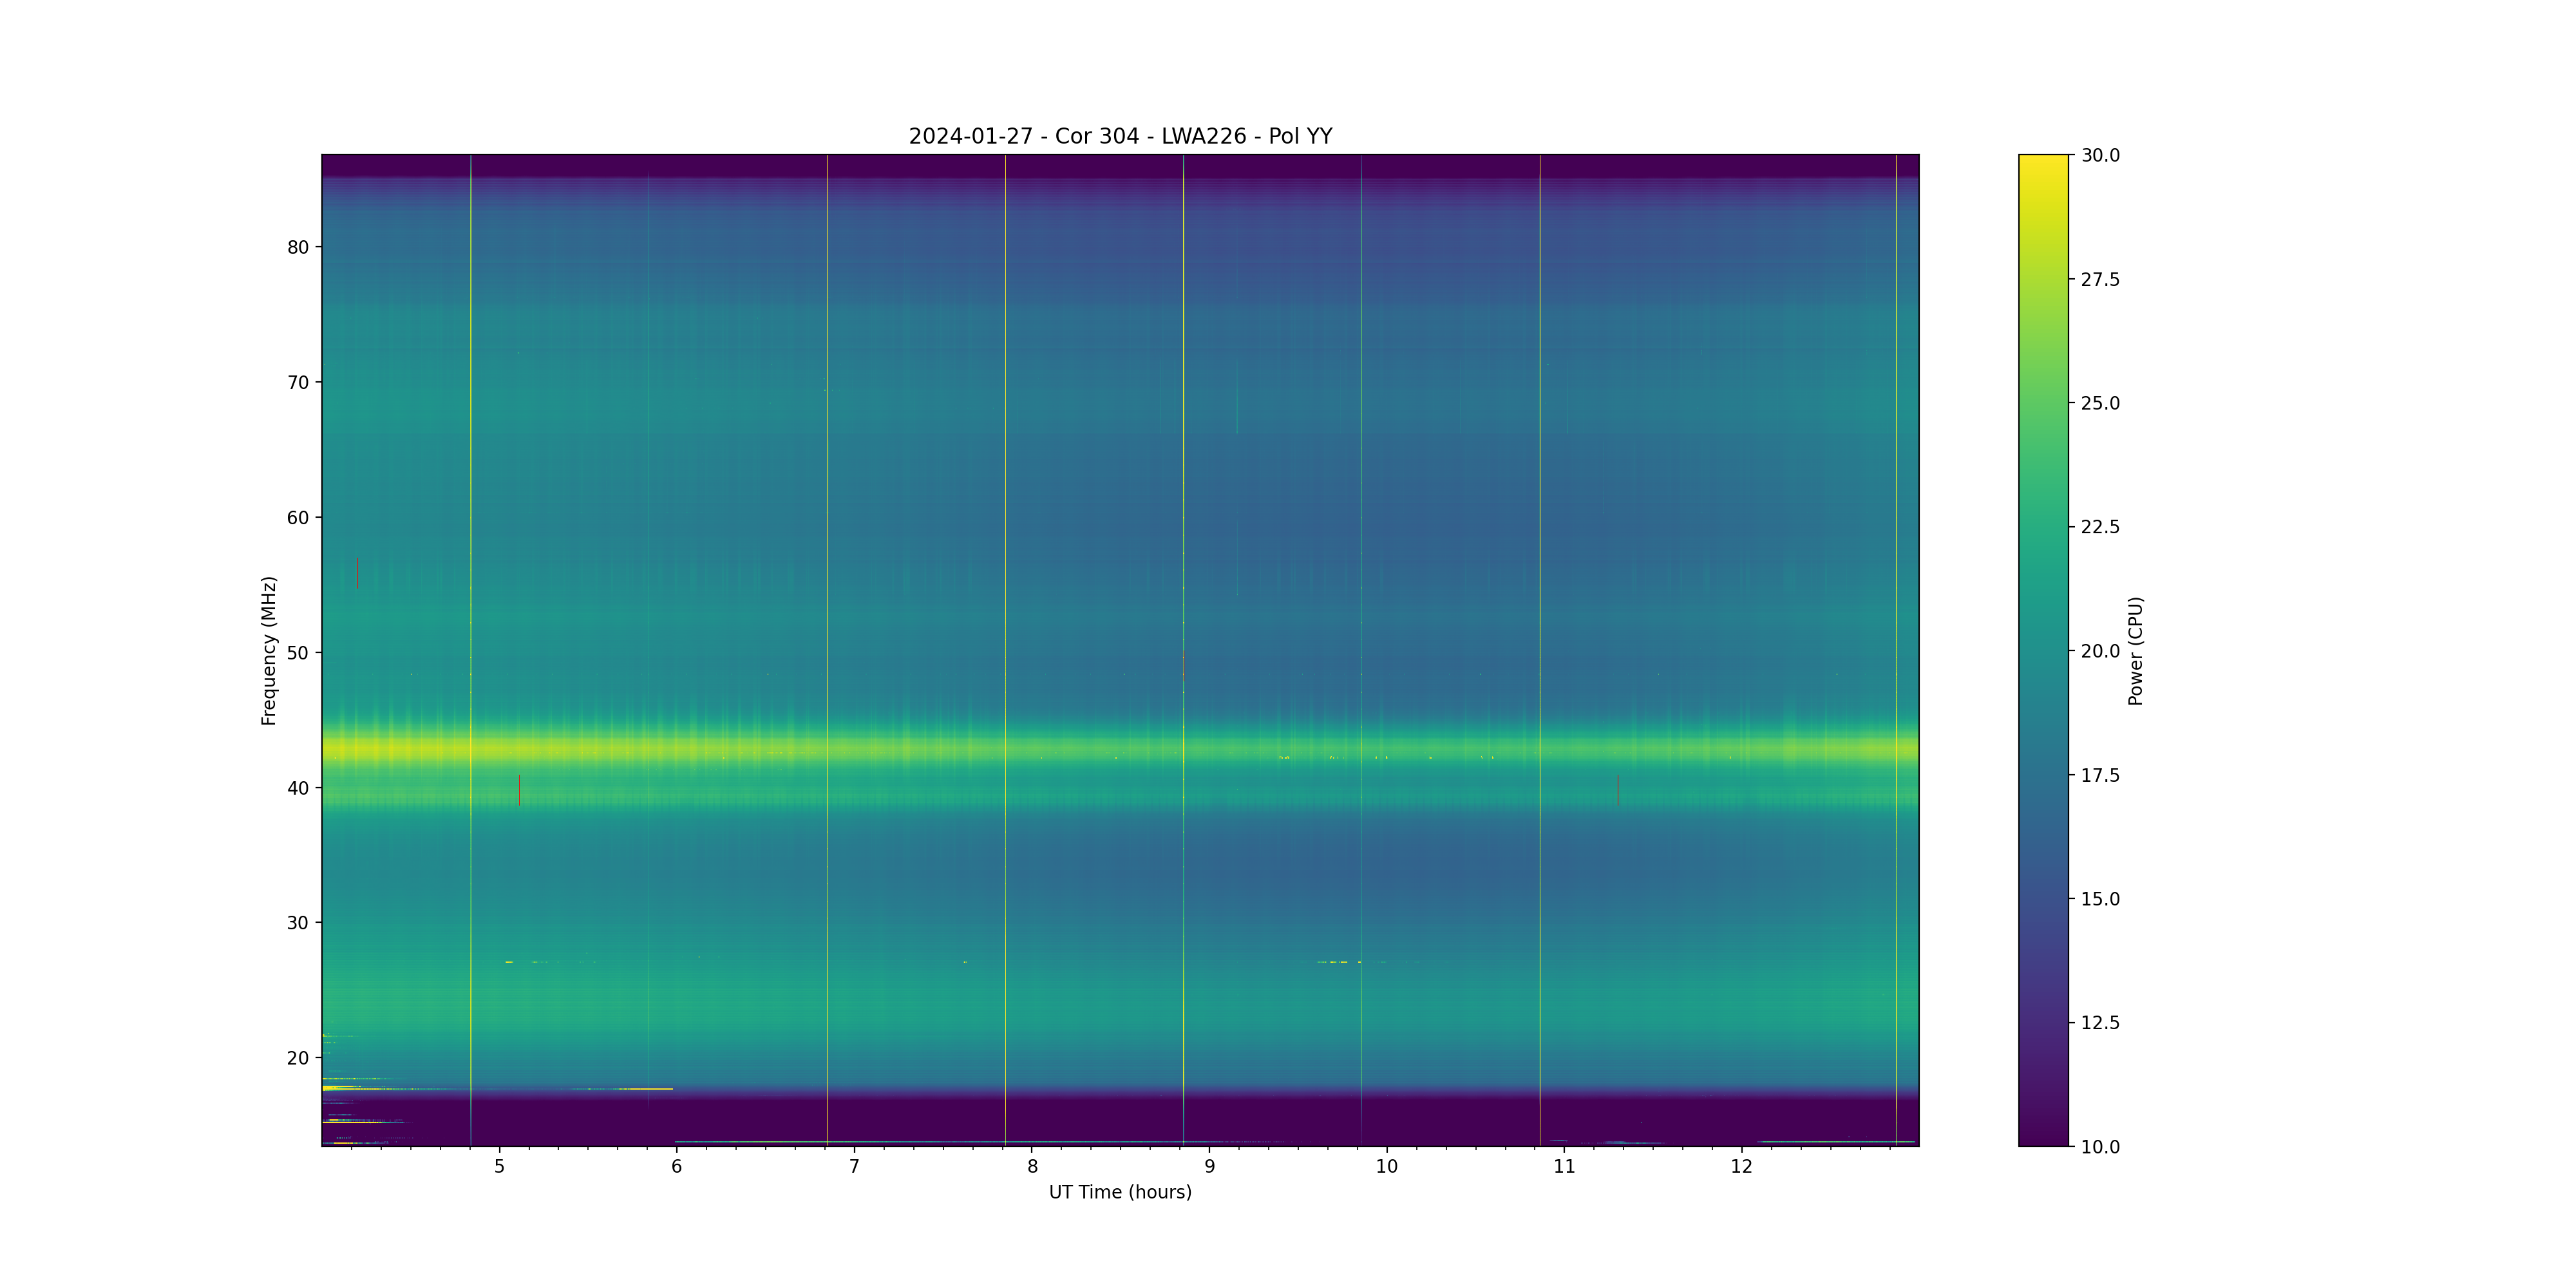Click the dark purple colorbar bottom
The image size is (2576, 1288).
point(2043,1138)
